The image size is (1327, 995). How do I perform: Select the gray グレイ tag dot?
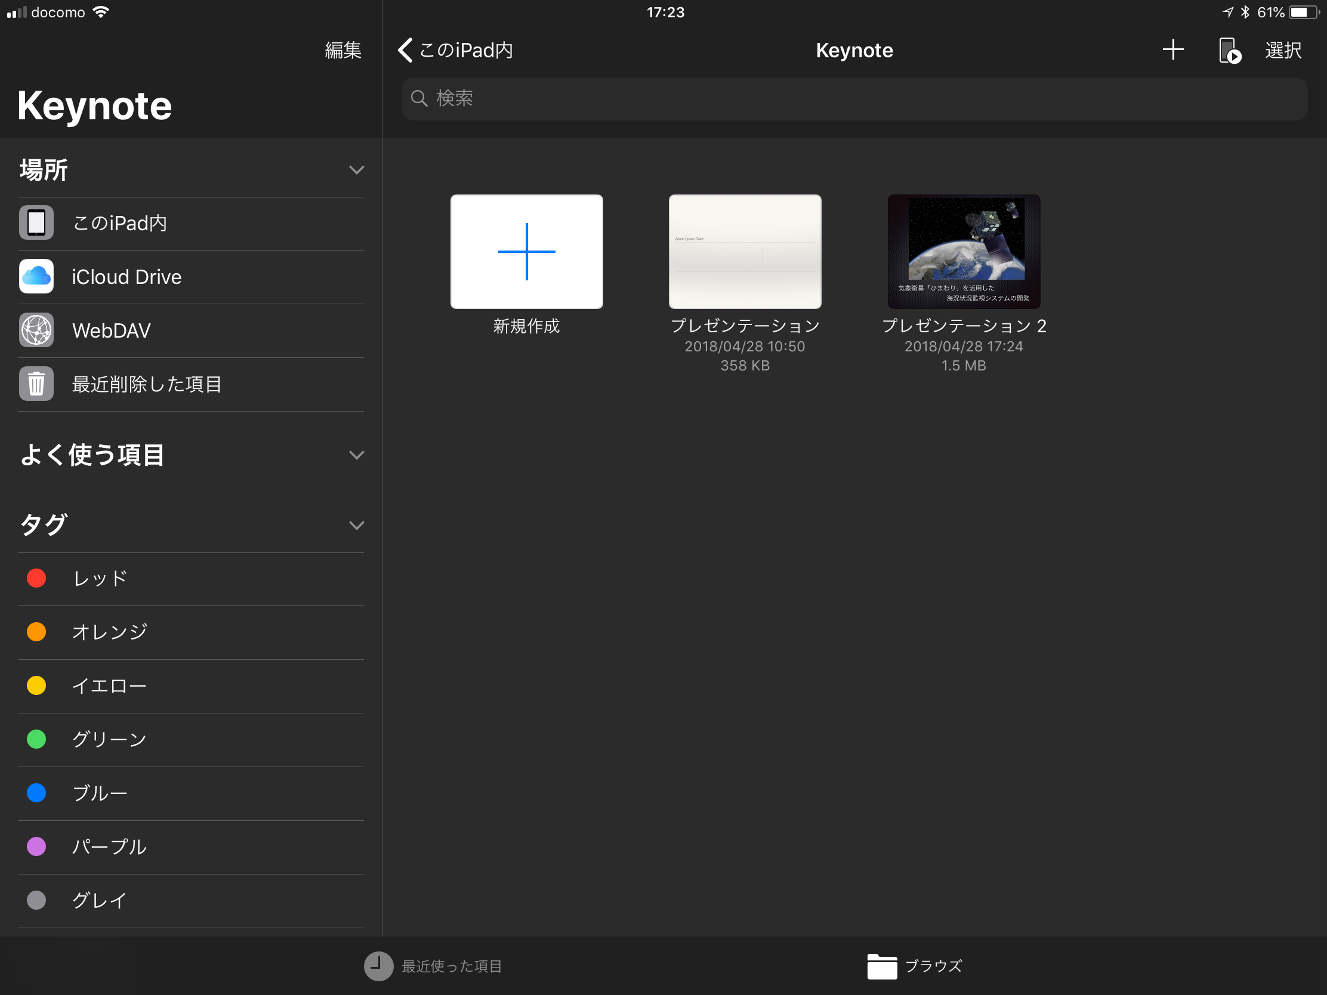[x=36, y=900]
